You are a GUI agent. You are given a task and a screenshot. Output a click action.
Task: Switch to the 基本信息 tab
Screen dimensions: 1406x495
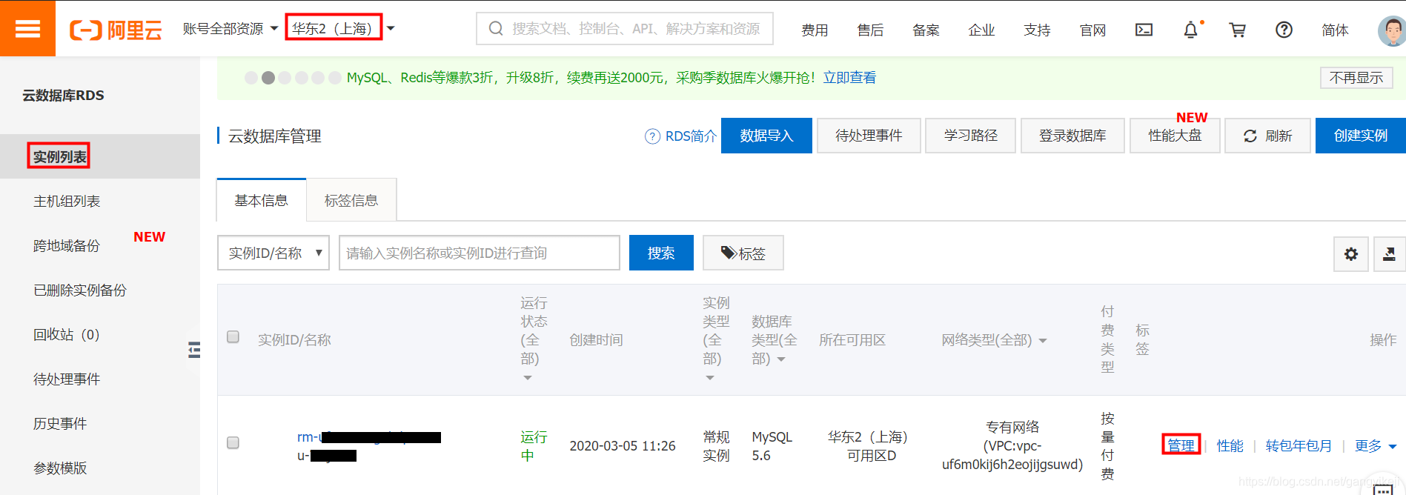(261, 201)
